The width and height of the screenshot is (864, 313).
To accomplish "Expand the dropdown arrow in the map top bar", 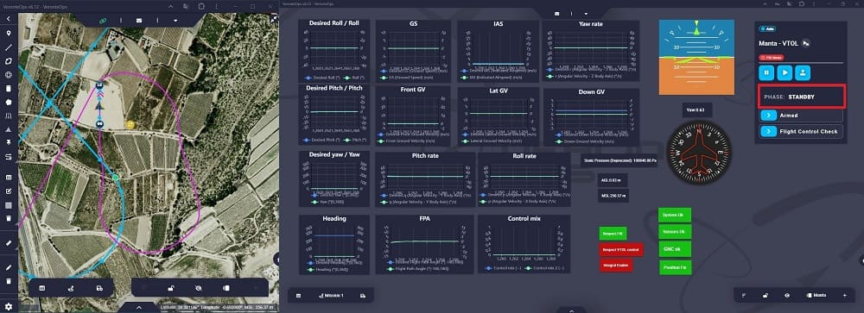I will click(175, 21).
